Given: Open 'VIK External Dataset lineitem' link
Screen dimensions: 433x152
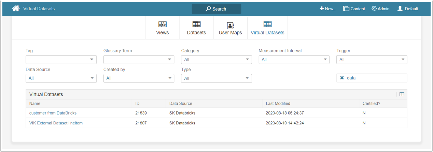Looking at the screenshot, I should coord(56,123).
